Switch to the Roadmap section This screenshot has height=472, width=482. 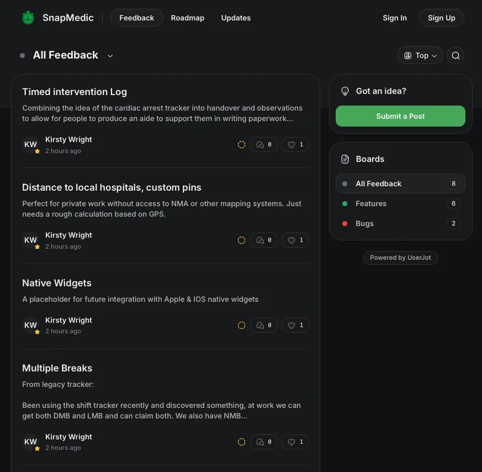[188, 18]
